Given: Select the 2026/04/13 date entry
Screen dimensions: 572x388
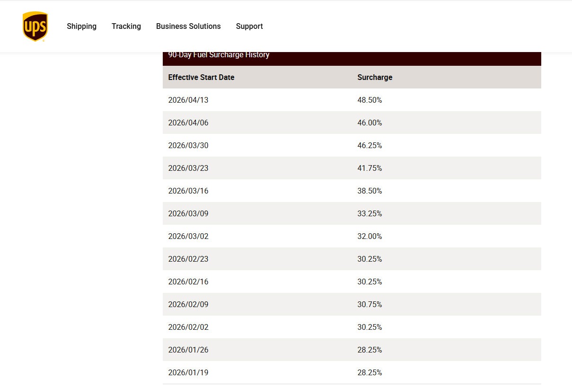Looking at the screenshot, I should (188, 100).
